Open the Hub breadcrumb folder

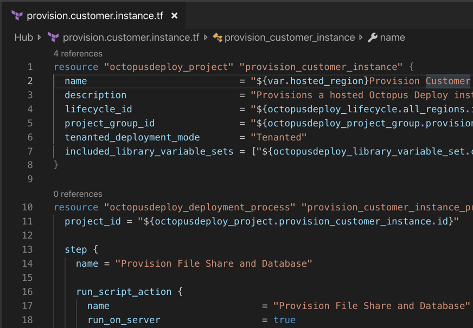(x=23, y=37)
